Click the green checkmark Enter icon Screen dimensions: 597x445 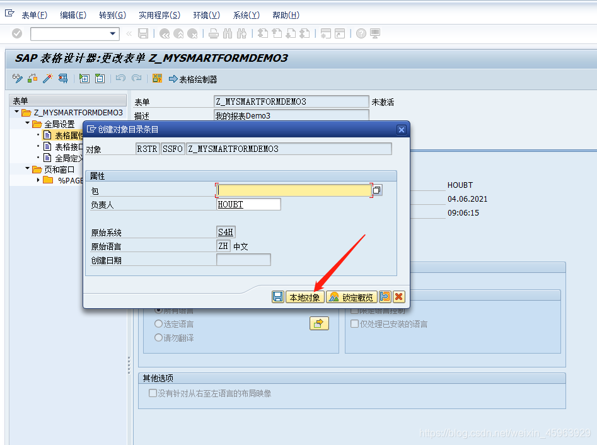(x=17, y=33)
